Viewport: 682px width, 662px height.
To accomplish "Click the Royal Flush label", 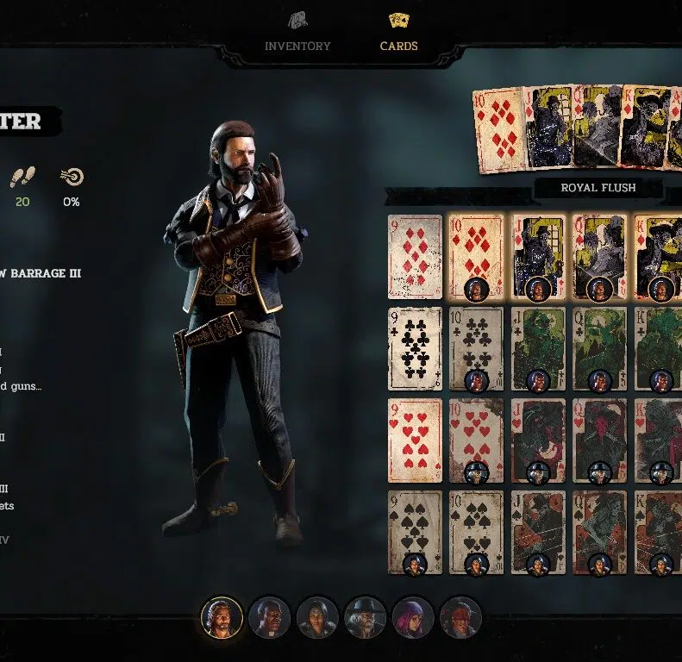I will coord(598,188).
